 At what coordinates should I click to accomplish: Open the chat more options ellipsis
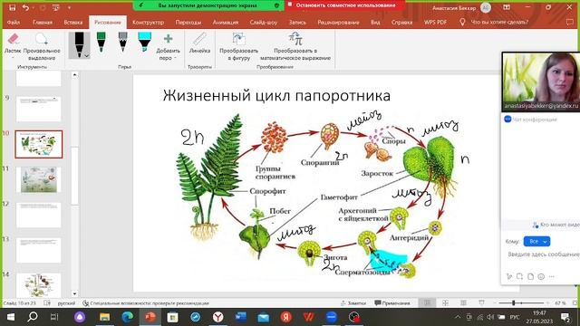pyautogui.click(x=552, y=276)
